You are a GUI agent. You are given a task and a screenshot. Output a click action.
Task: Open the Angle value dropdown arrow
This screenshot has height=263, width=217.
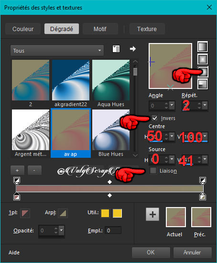point(172,105)
